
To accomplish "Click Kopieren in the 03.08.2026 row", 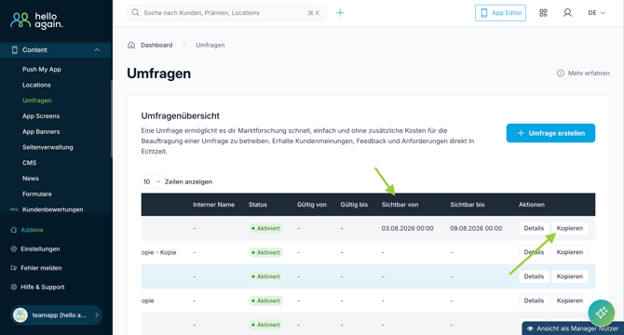I will pos(569,228).
